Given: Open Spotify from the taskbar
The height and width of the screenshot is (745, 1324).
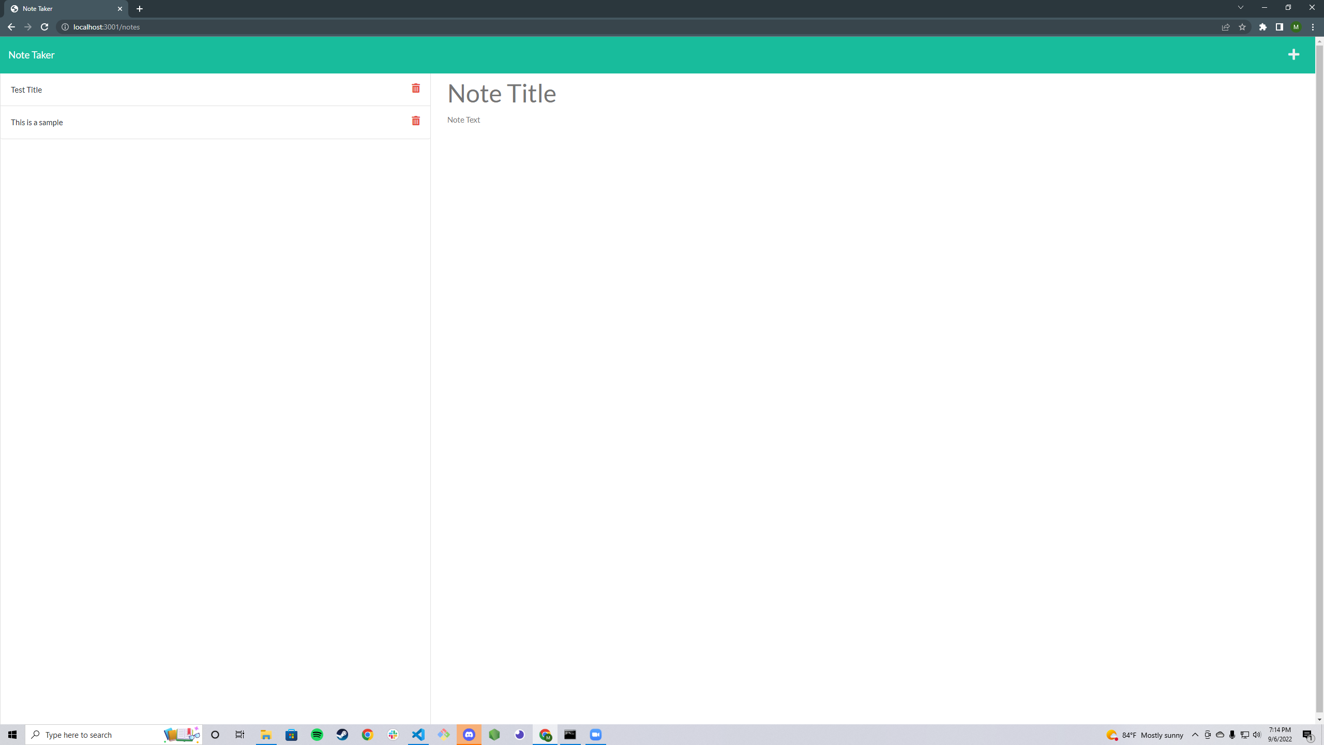Looking at the screenshot, I should pos(317,734).
